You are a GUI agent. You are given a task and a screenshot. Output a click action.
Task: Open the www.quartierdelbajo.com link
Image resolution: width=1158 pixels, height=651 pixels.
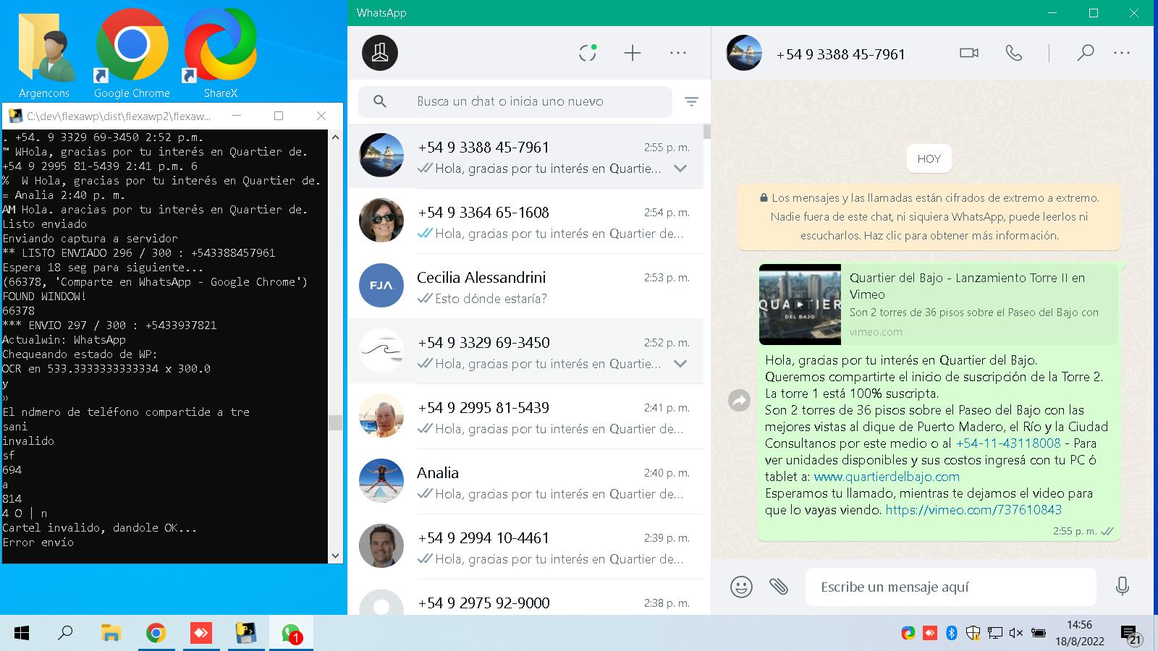887,477
